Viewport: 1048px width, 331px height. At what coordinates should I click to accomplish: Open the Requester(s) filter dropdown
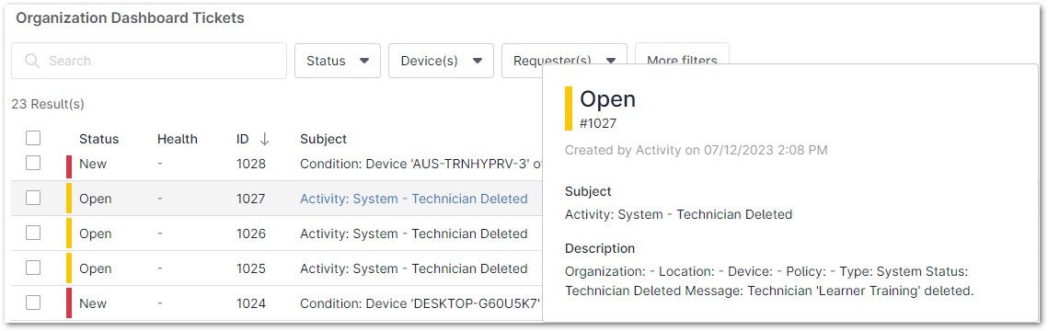pyautogui.click(x=564, y=61)
